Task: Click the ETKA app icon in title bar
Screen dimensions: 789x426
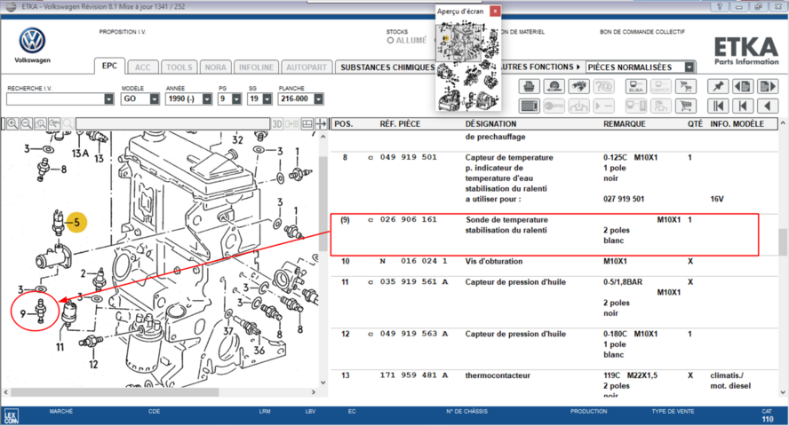Action: tap(11, 7)
